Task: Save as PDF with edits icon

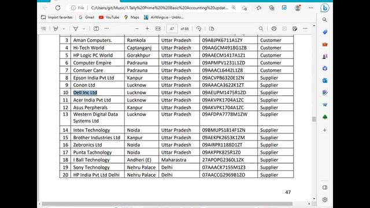Action: click(295, 28)
